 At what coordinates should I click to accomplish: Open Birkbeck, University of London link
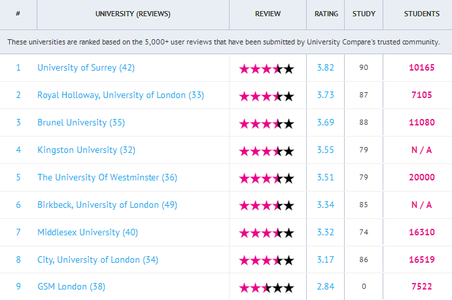coord(107,205)
